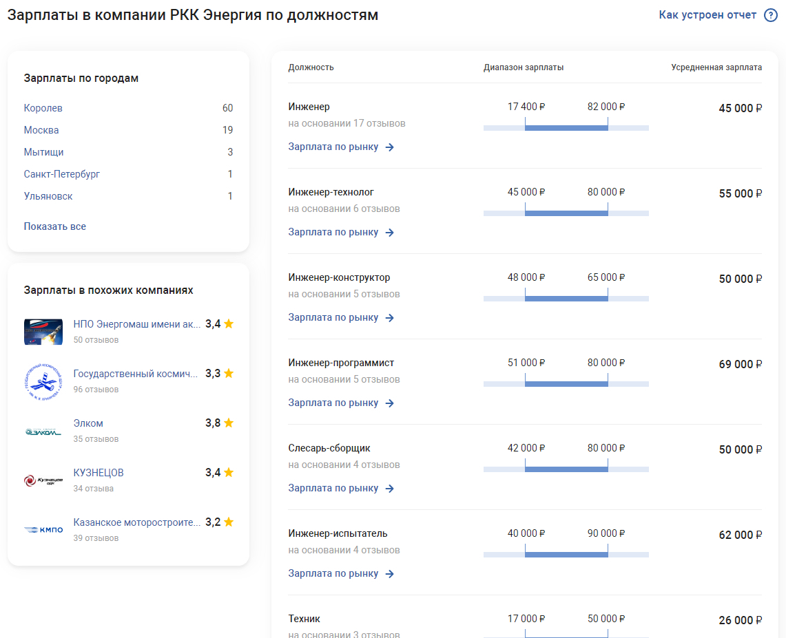Image resolution: width=786 pixels, height=638 pixels.
Task: Click the star icon for КУЗНЕЦОВ rating
Action: [229, 473]
